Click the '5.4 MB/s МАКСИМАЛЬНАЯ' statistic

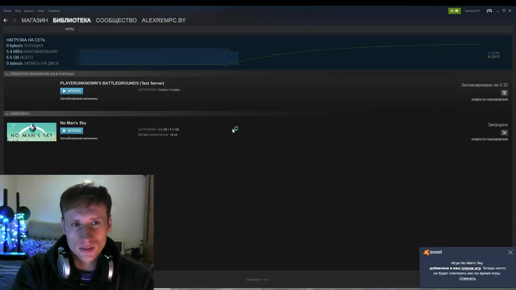[32, 52]
